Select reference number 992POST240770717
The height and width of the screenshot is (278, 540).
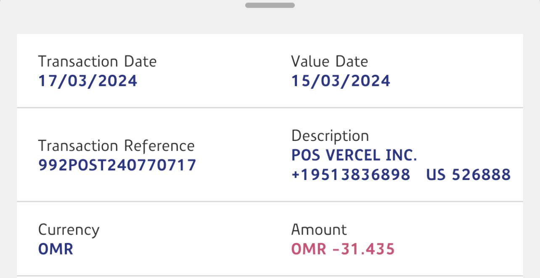117,165
